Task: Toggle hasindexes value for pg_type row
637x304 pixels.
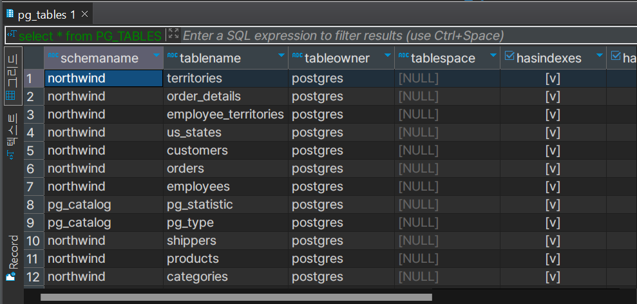Action: point(553,223)
